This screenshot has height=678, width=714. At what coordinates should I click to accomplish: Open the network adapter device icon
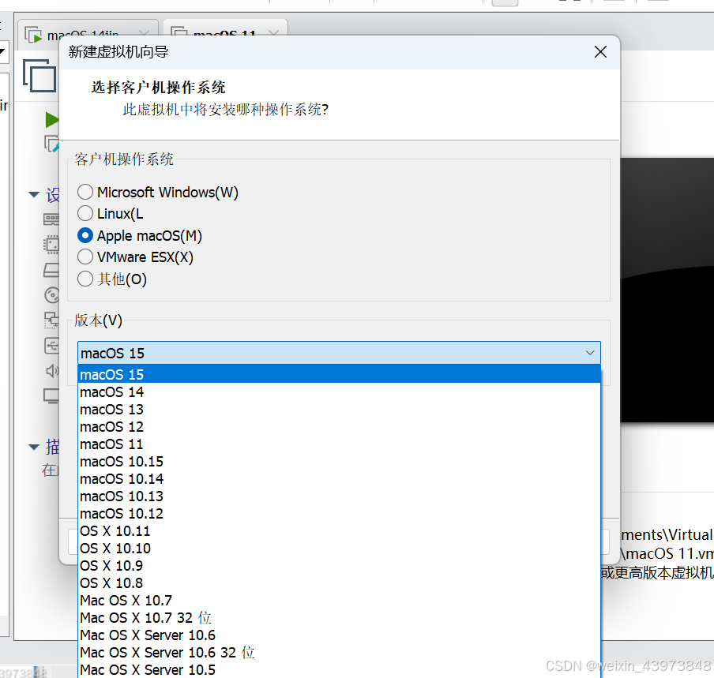pos(51,320)
